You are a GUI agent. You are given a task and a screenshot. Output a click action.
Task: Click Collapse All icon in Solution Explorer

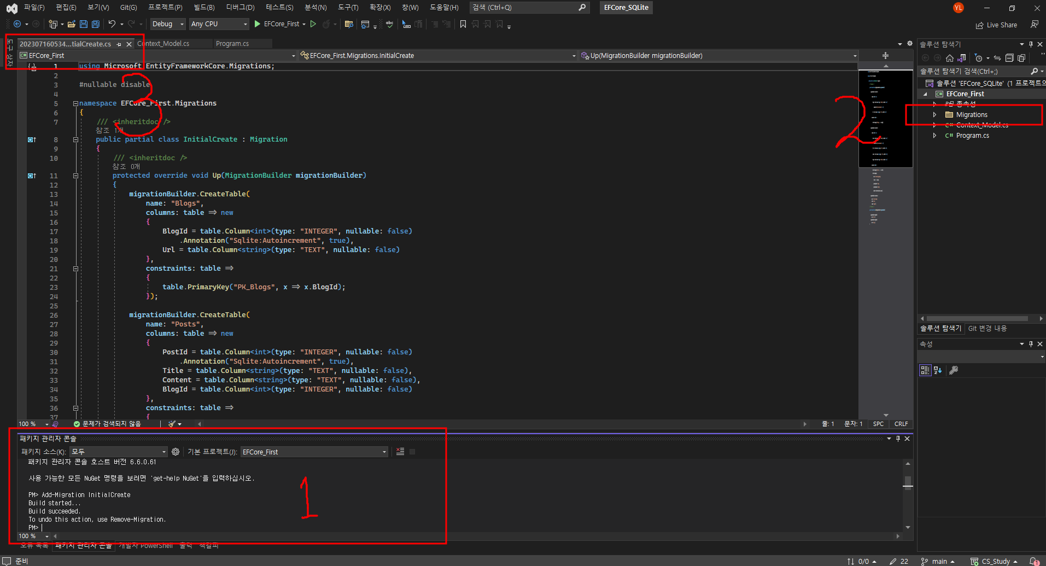[1009, 58]
